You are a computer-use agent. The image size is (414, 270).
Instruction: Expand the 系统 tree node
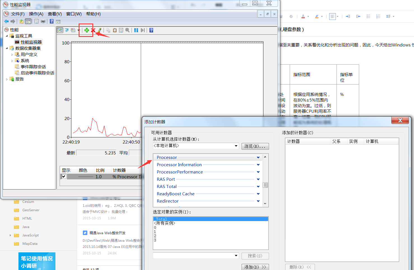12,61
